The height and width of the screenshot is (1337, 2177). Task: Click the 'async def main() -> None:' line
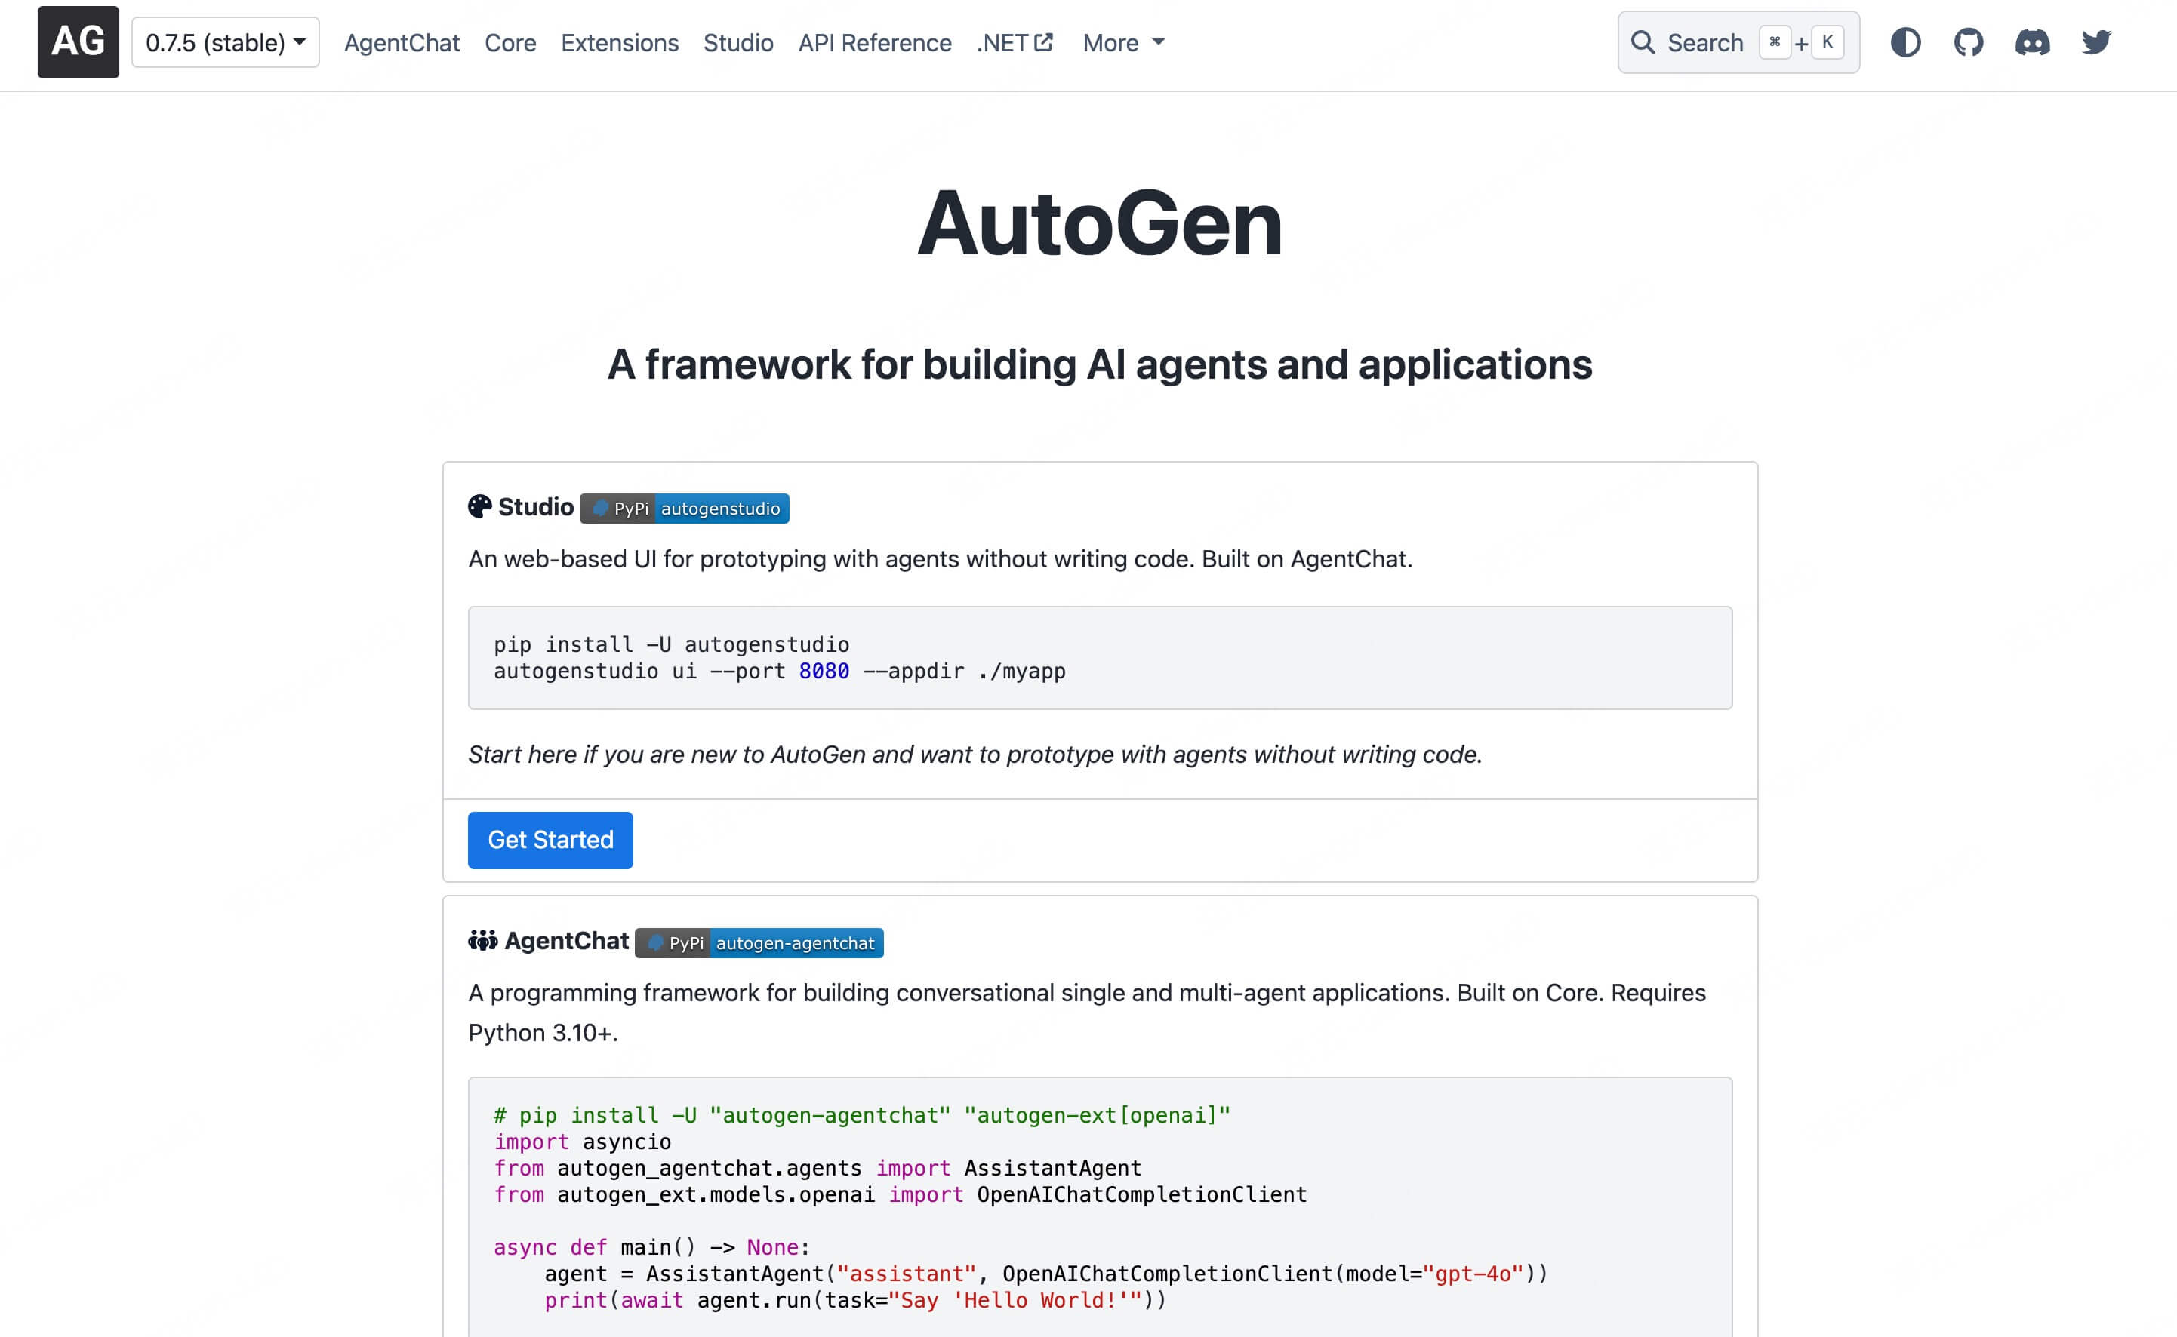pyautogui.click(x=652, y=1246)
